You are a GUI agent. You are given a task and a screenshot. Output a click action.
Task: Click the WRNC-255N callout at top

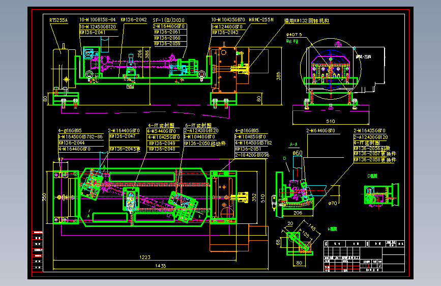click(261, 20)
